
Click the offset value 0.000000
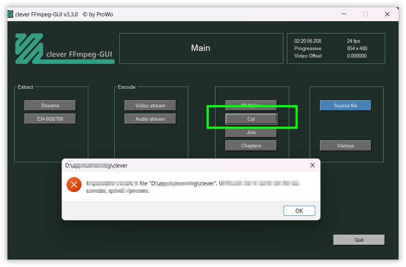(357, 56)
